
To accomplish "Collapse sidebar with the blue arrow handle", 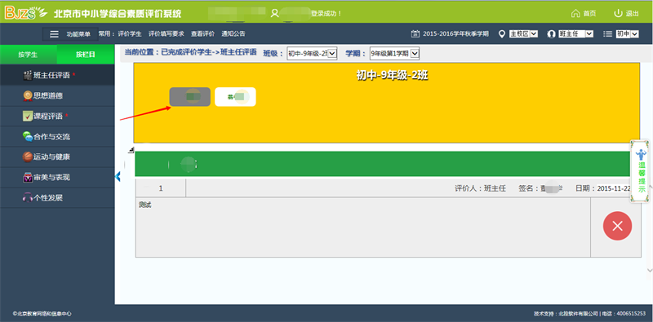I will coord(118,177).
